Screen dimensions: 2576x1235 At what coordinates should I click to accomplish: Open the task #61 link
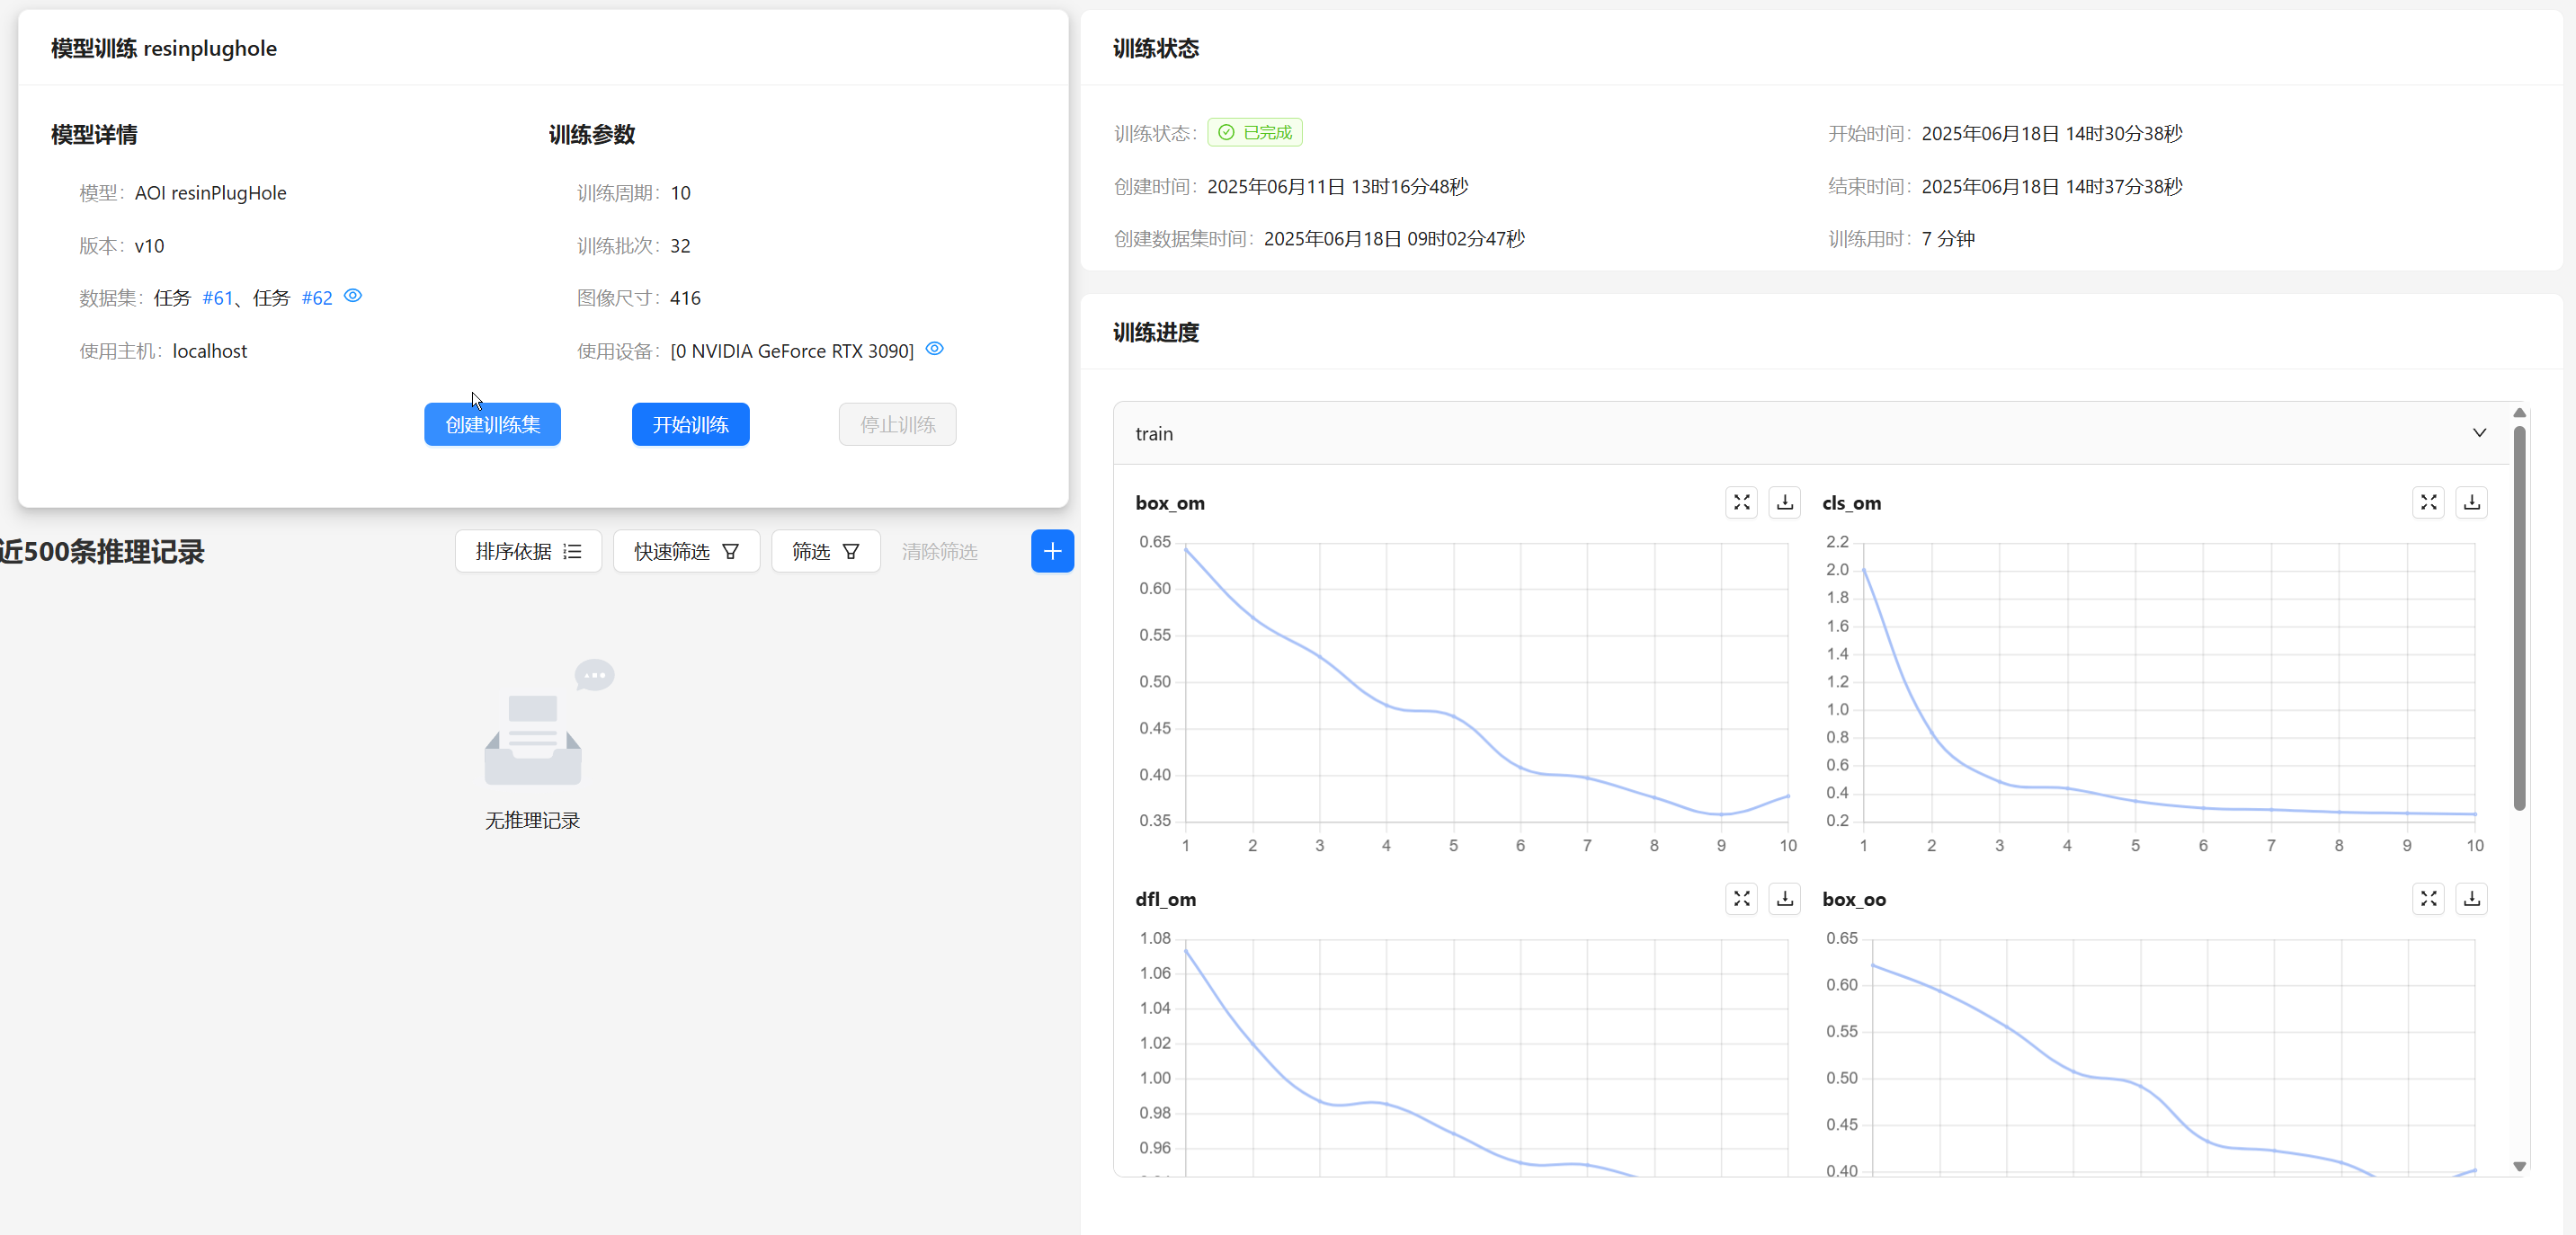pos(217,298)
